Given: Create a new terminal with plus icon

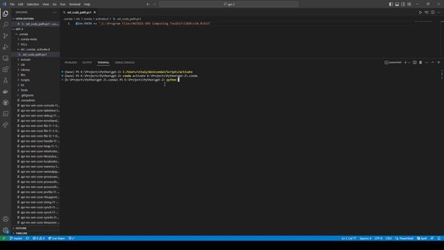Looking at the screenshot, I should (x=405, y=62).
